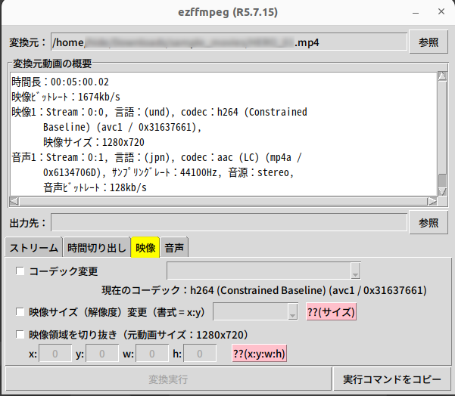Click the summary horizontal scrollbar's right arrow
Image resolution: width=455 pixels, height=396 pixels.
tap(432, 201)
